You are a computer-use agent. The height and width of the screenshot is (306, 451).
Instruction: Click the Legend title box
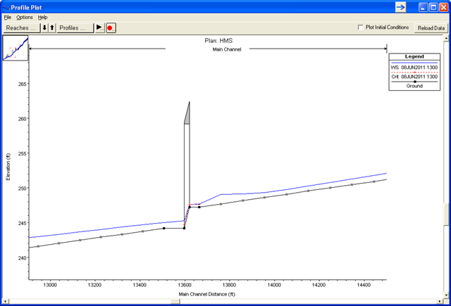coord(414,56)
